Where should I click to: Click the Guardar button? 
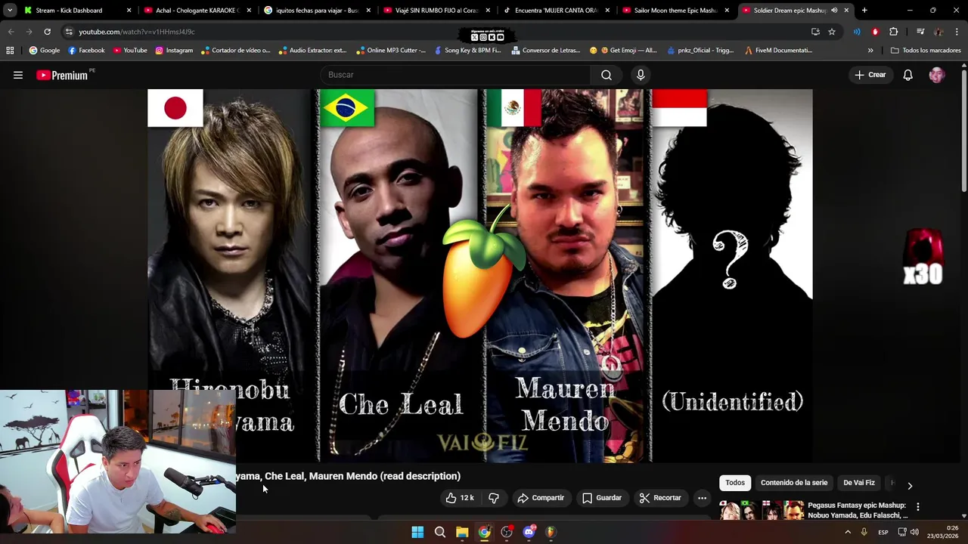601,498
